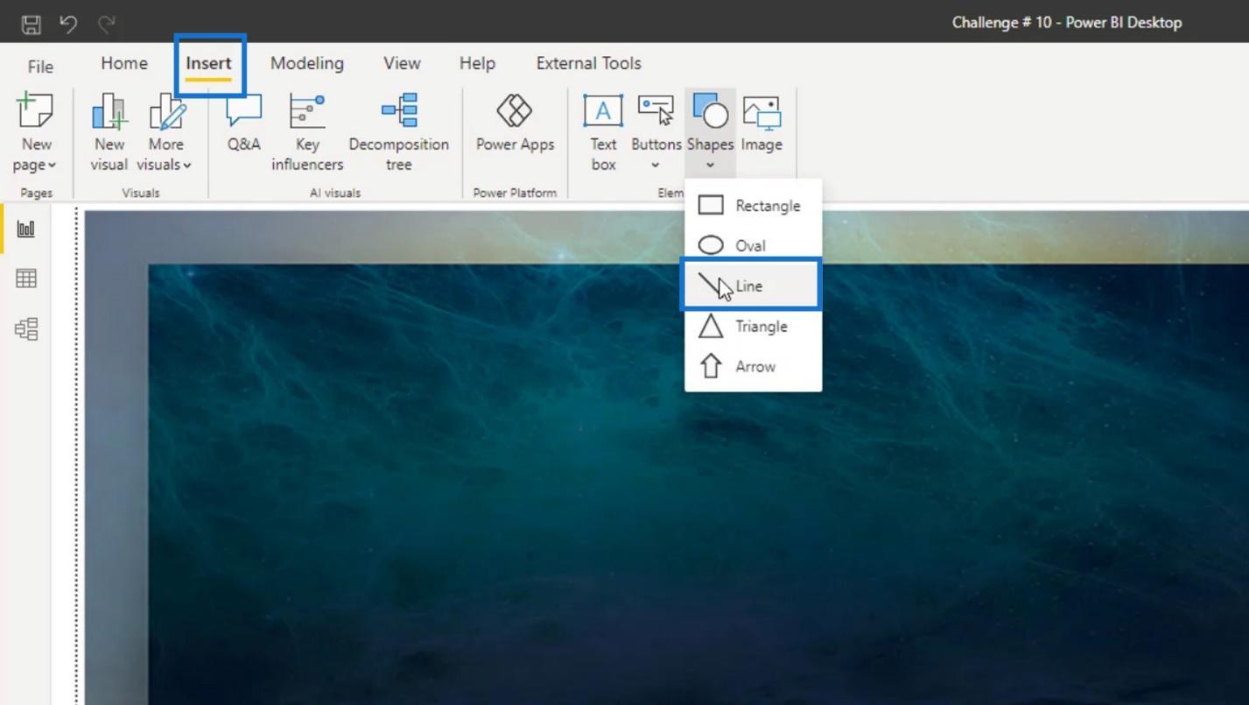1249x705 pixels.
Task: Add a Key influencers visual
Action: (x=307, y=133)
